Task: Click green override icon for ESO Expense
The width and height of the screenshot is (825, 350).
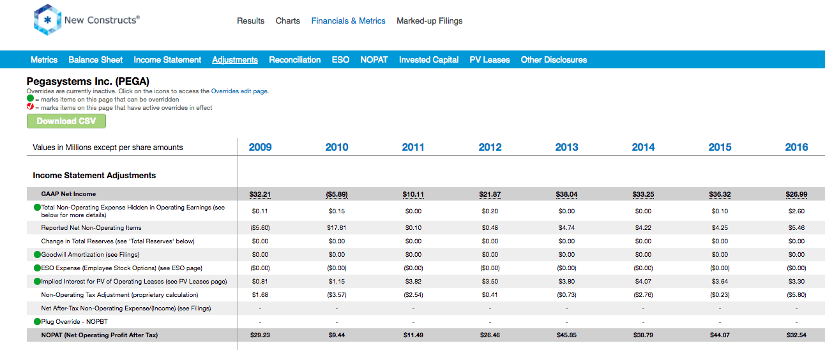Action: click(37, 268)
